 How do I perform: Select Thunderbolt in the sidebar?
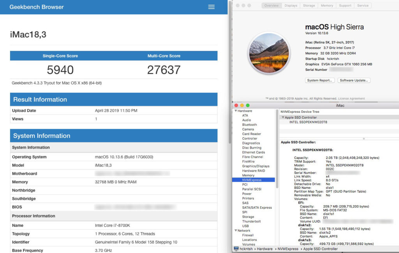point(251,221)
